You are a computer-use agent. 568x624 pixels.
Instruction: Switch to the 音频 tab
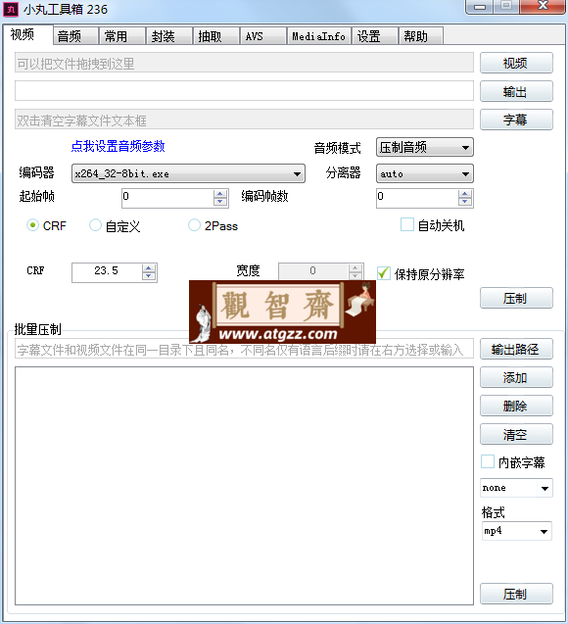(x=75, y=36)
